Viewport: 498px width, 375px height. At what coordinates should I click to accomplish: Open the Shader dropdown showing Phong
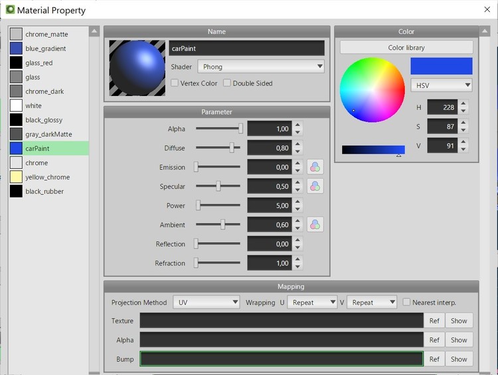[261, 66]
